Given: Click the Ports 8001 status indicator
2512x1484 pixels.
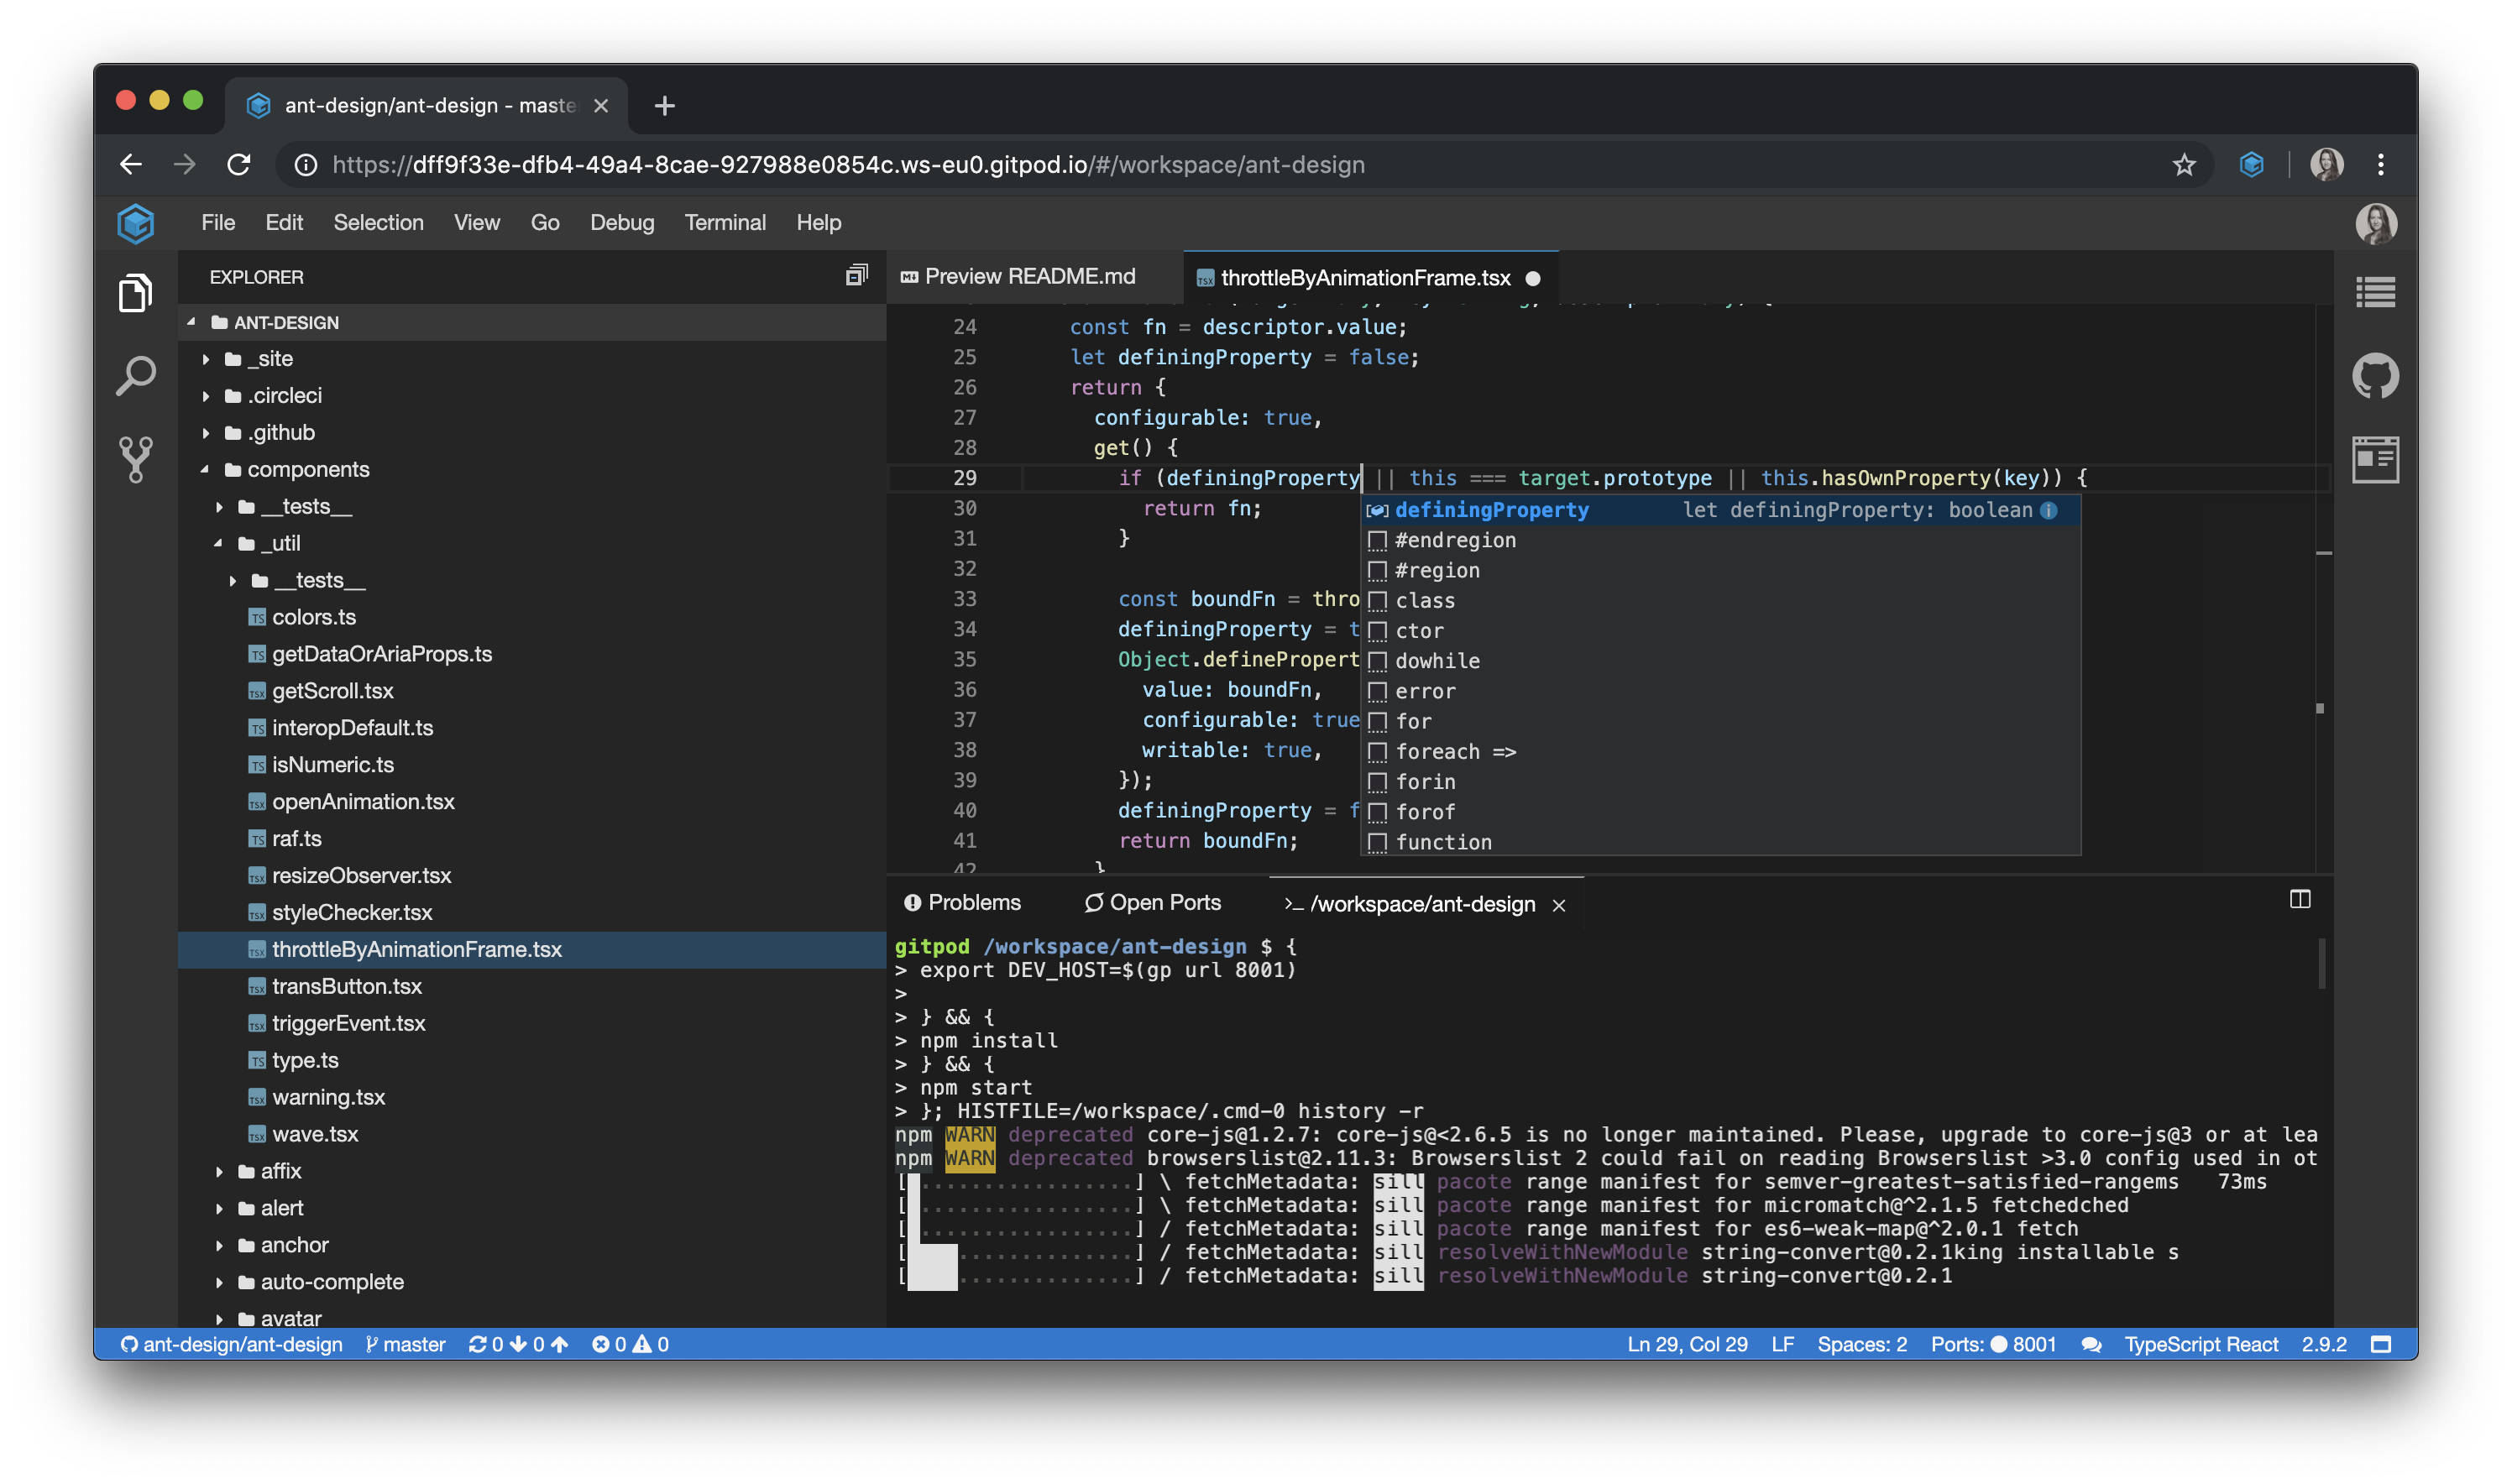Looking at the screenshot, I should point(1993,1345).
